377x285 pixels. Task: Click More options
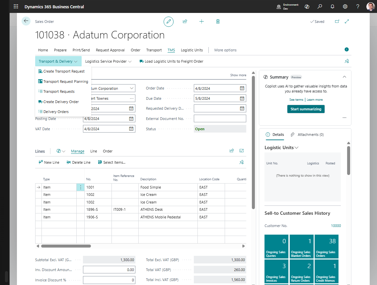click(225, 50)
